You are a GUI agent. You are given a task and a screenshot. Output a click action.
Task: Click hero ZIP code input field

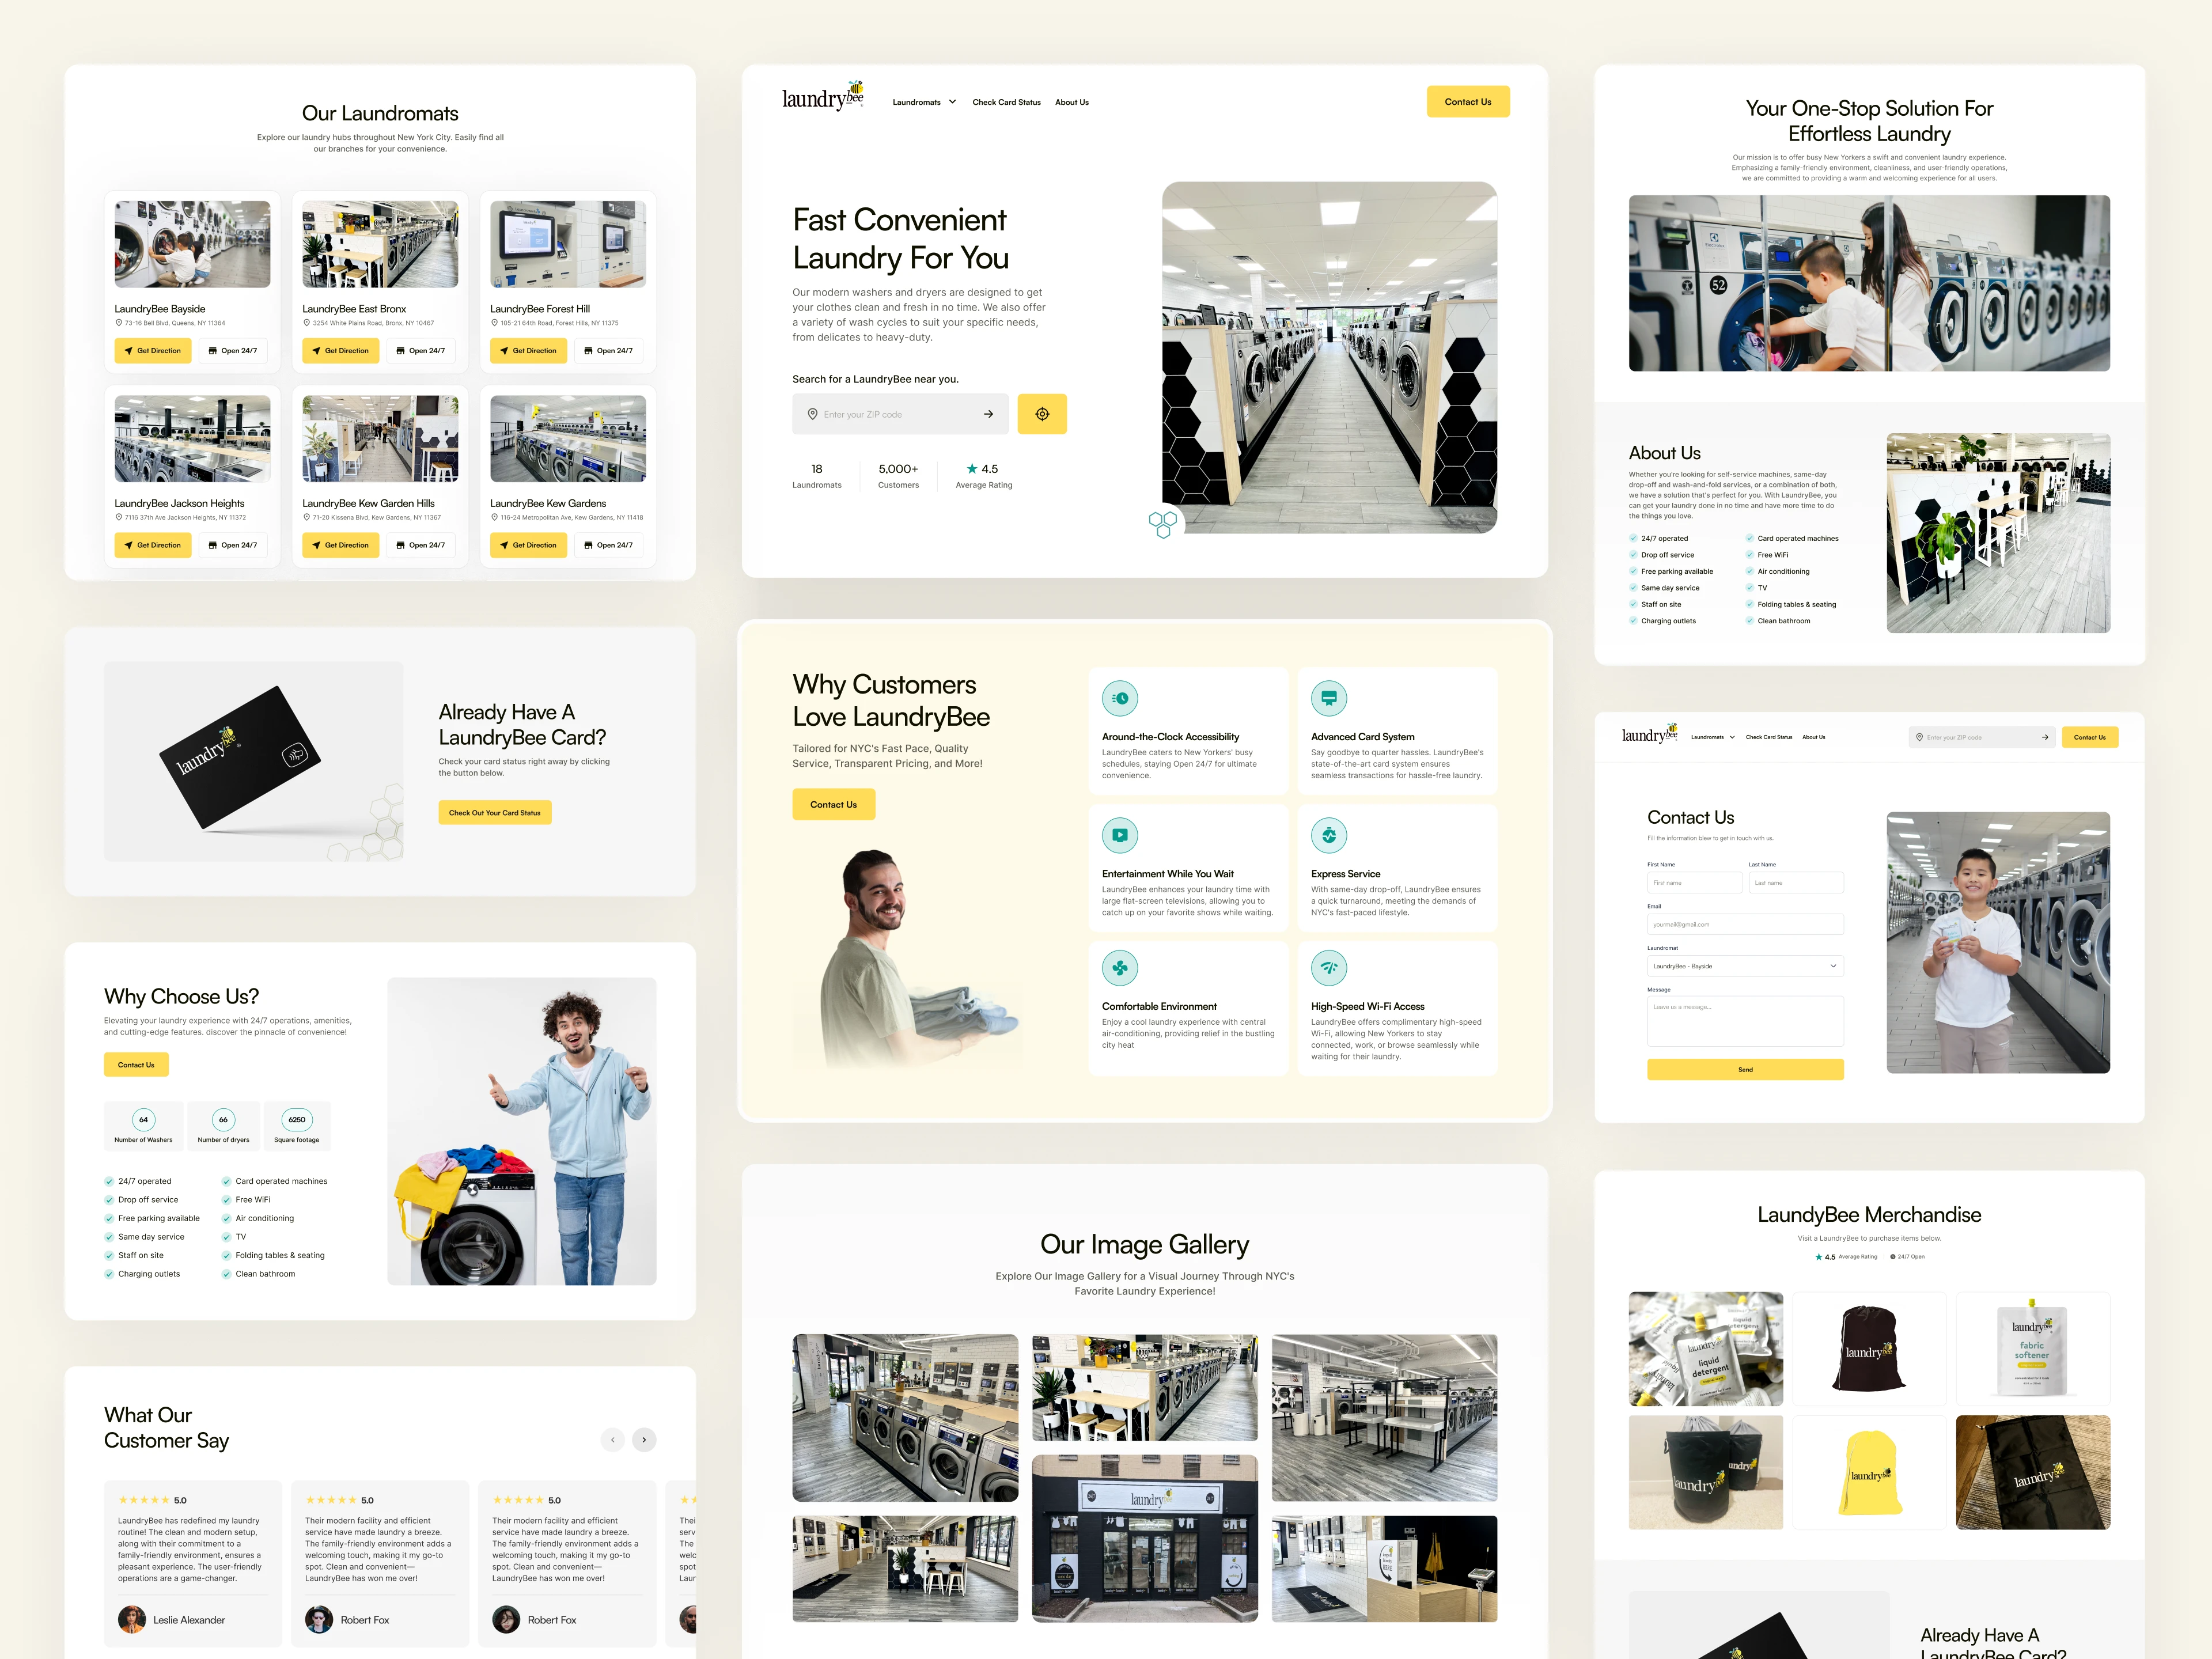[900, 414]
